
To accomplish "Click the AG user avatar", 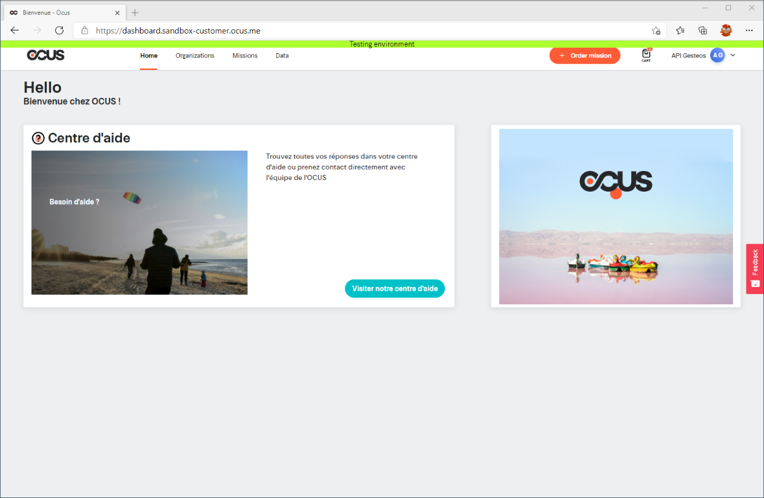I will click(717, 56).
